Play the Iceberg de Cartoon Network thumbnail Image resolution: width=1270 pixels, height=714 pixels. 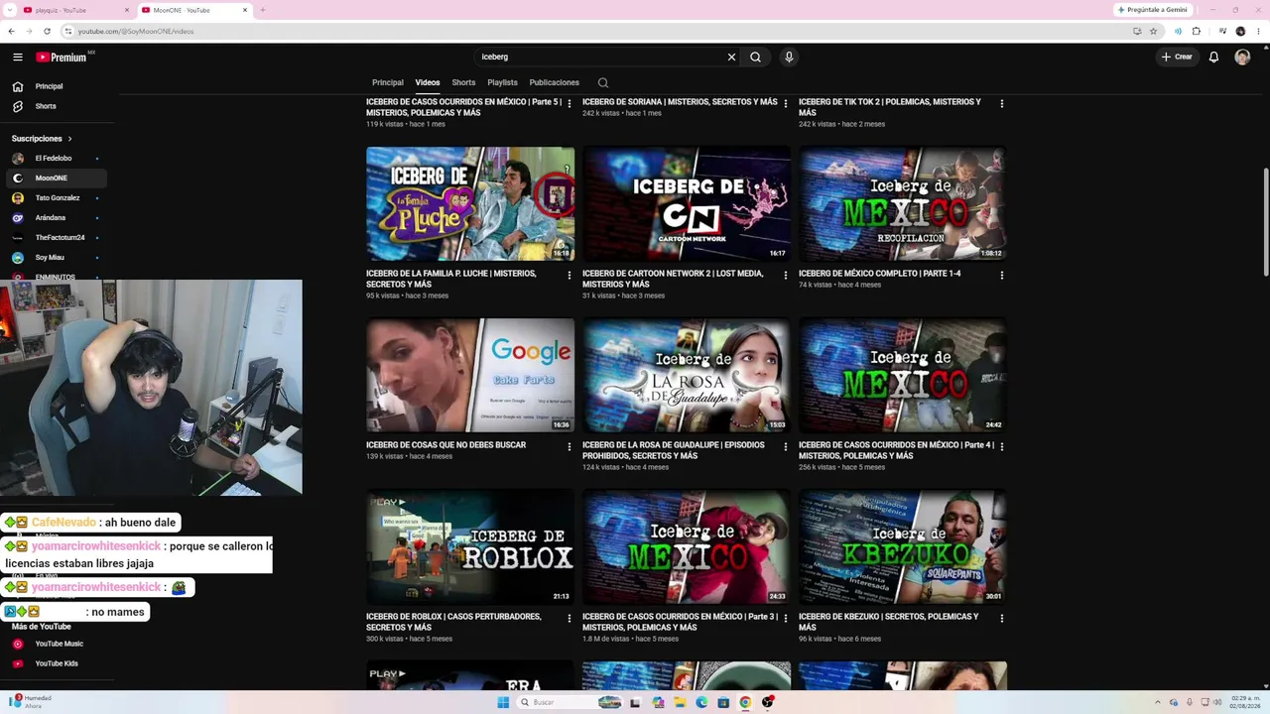(x=687, y=203)
